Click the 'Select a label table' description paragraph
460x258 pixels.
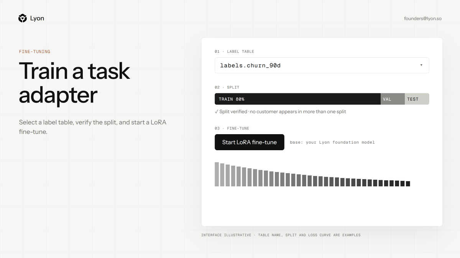tap(92, 127)
